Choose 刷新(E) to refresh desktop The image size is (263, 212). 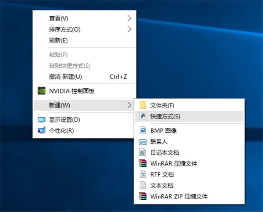point(84,40)
